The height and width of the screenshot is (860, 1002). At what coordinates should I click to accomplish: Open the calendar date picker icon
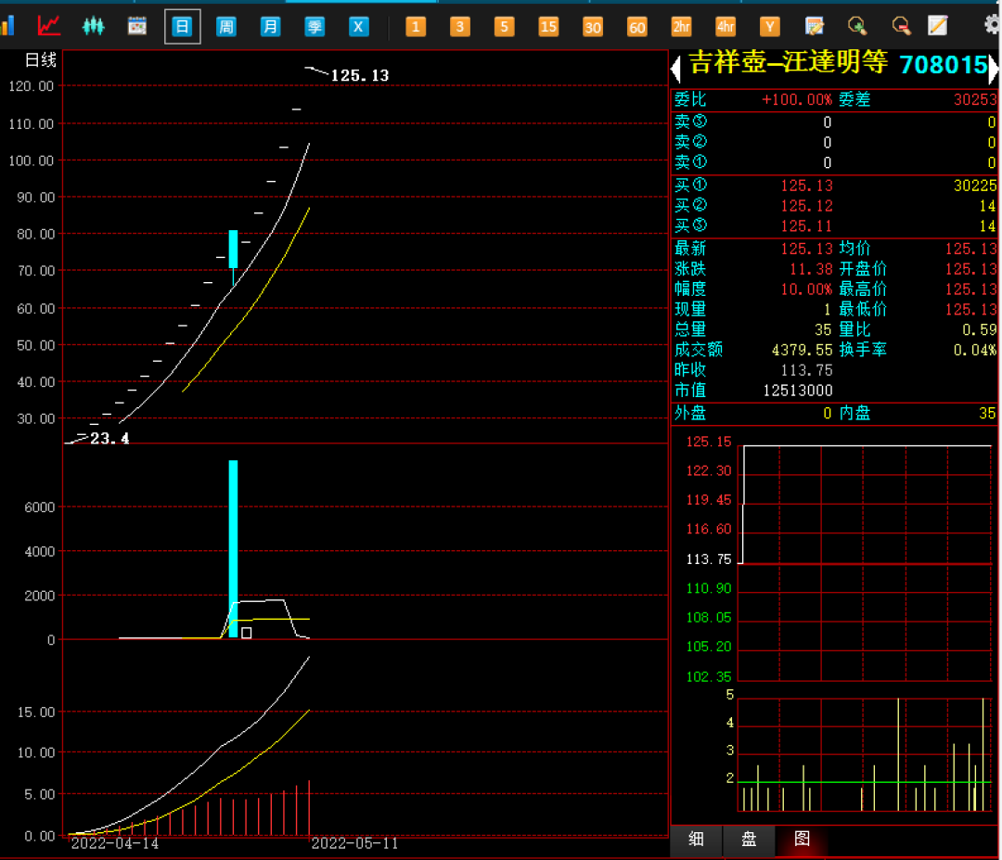tap(136, 26)
